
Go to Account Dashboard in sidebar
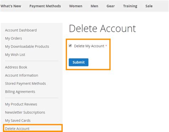pos(21,30)
